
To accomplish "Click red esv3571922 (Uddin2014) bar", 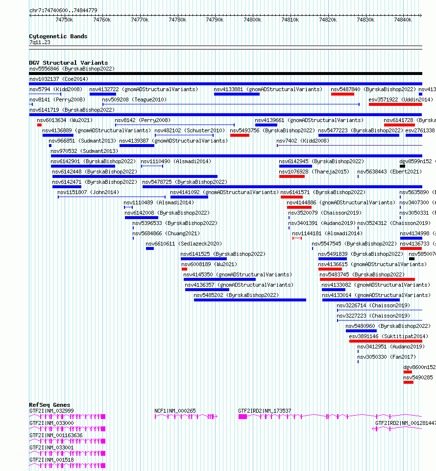I will 395,104.
